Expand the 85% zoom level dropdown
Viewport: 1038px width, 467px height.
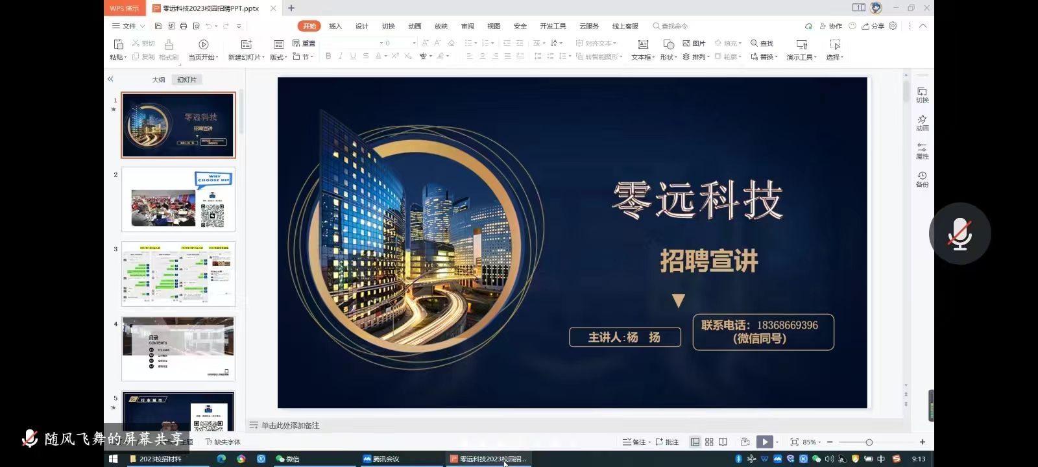812,442
